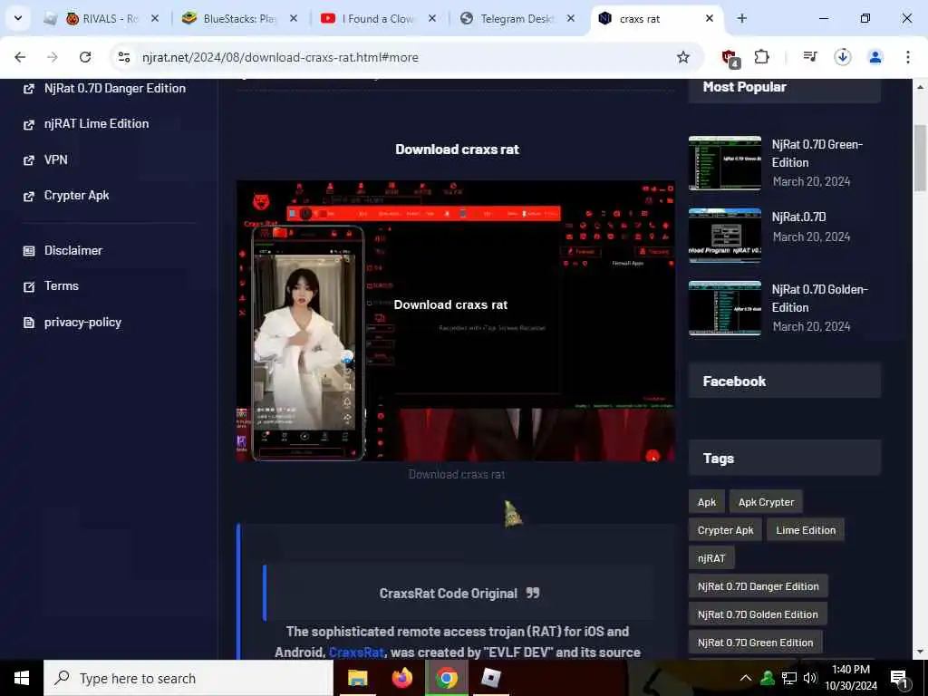Go back with the browser back arrow
The height and width of the screenshot is (696, 928).
[x=20, y=57]
